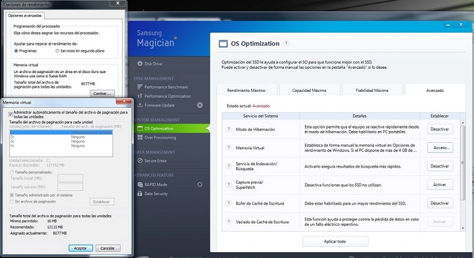Close the Opciones de rendimiento window
This screenshot has height=258, width=474.
coord(118,3)
